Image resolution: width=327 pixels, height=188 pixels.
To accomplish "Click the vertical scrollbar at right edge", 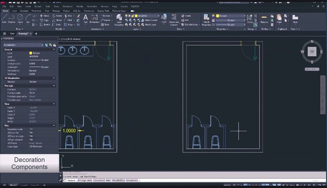I will [322, 95].
